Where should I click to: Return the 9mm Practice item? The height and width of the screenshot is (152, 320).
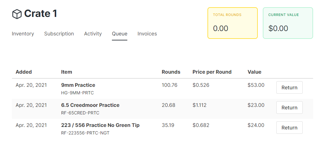(290, 87)
